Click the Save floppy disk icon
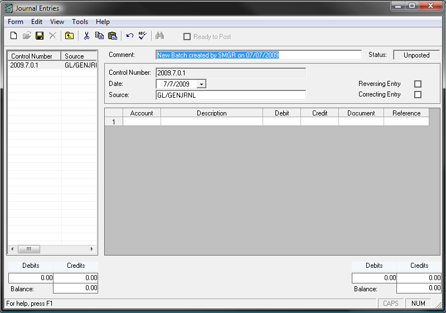Screen dimensions: 446x313 point(40,36)
